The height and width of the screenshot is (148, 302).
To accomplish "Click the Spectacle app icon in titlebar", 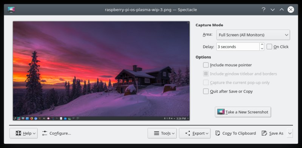I will coord(11,9).
